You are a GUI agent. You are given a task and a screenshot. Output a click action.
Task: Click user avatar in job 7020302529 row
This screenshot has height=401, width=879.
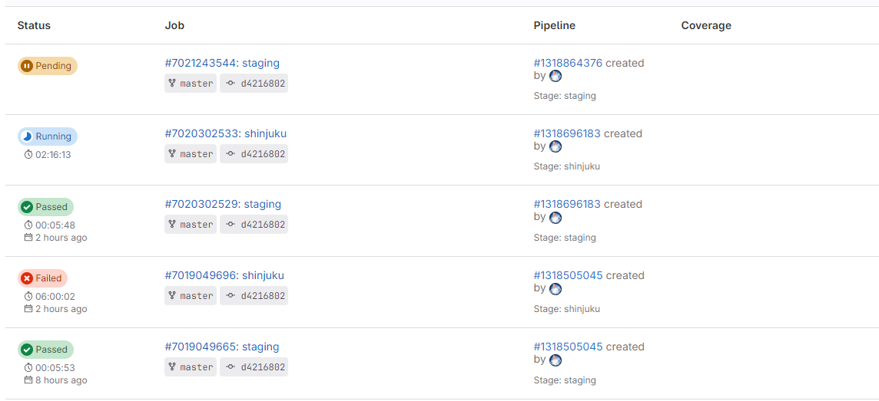(555, 217)
